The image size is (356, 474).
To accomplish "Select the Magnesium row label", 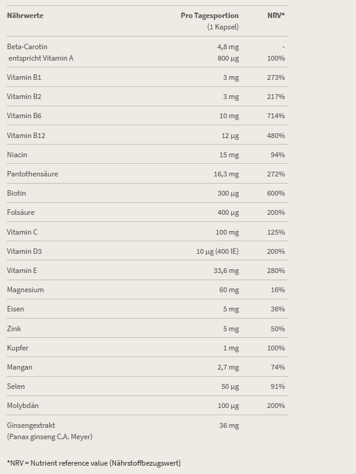I will 25,290.
